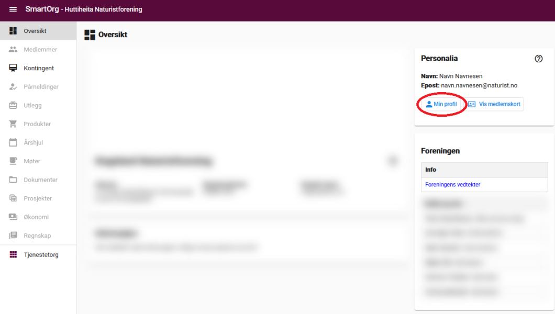Open Min profil
The image size is (555, 314).
pos(441,104)
